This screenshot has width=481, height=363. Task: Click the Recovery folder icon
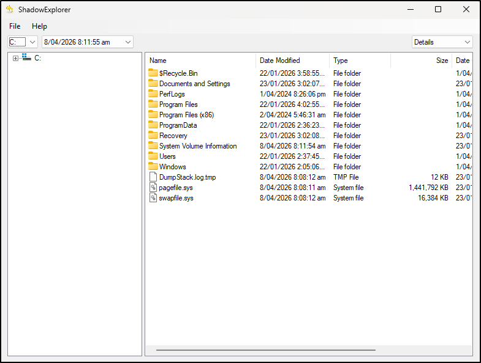pos(153,135)
